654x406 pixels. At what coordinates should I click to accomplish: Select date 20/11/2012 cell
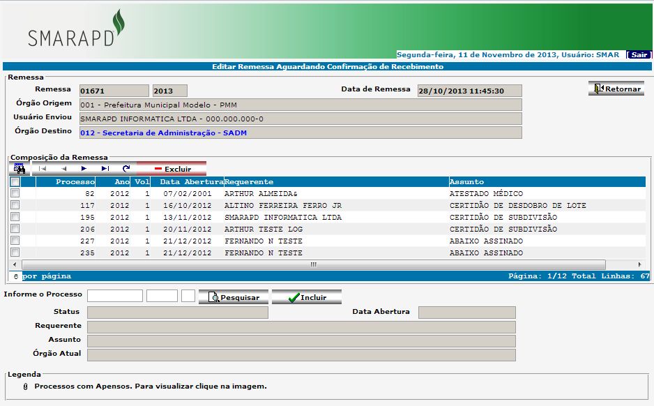(x=188, y=229)
